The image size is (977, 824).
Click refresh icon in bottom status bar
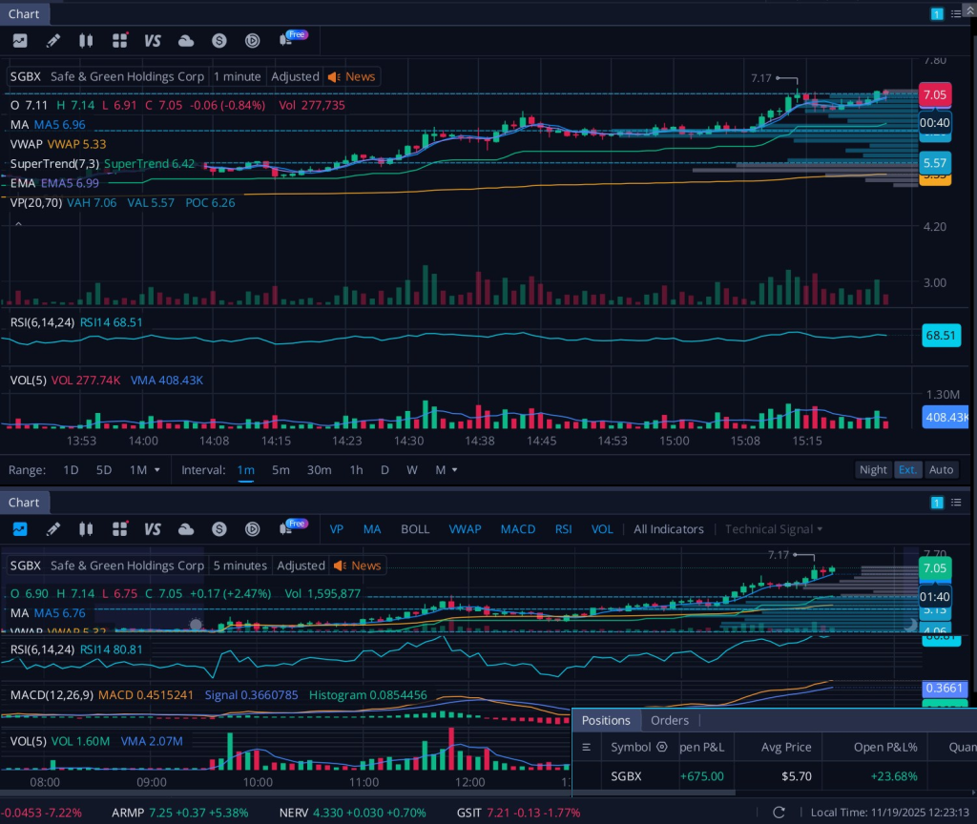coord(779,812)
